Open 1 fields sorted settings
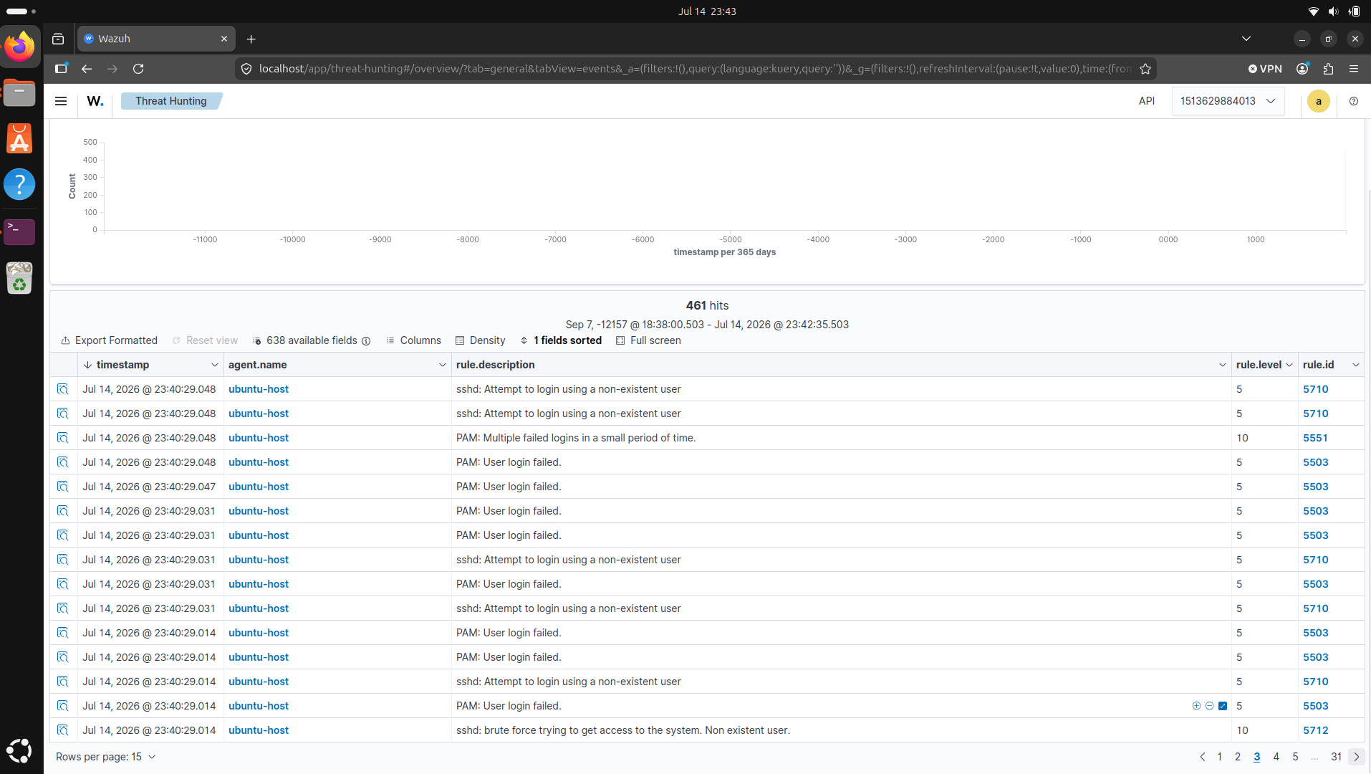The height and width of the screenshot is (774, 1371). tap(561, 340)
